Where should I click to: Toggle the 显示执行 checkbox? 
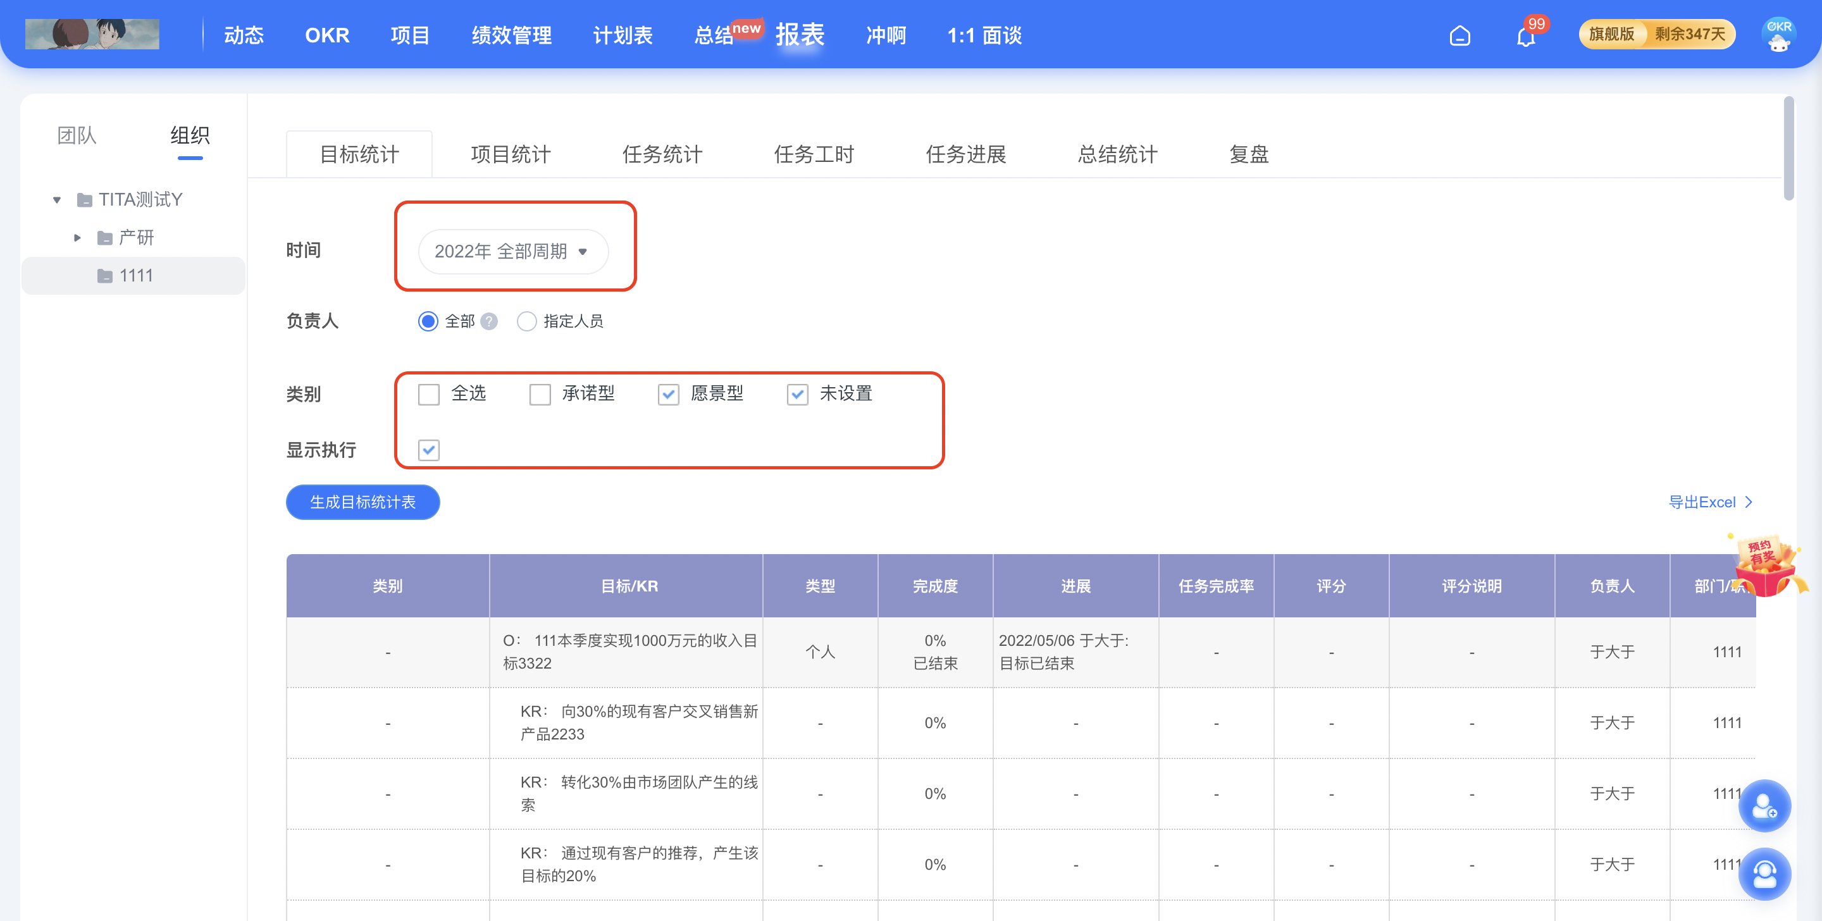pos(429,450)
